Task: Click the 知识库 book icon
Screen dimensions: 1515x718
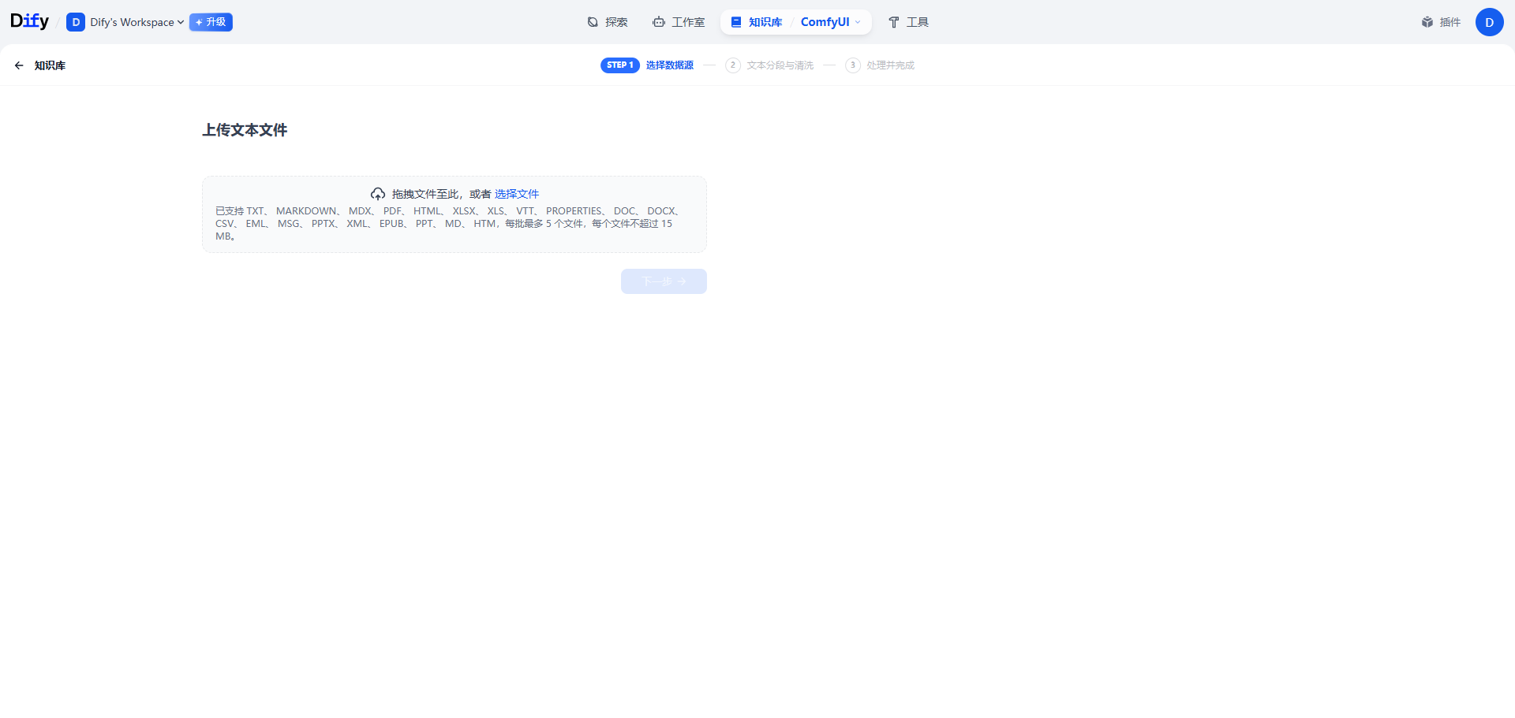Action: 736,22
